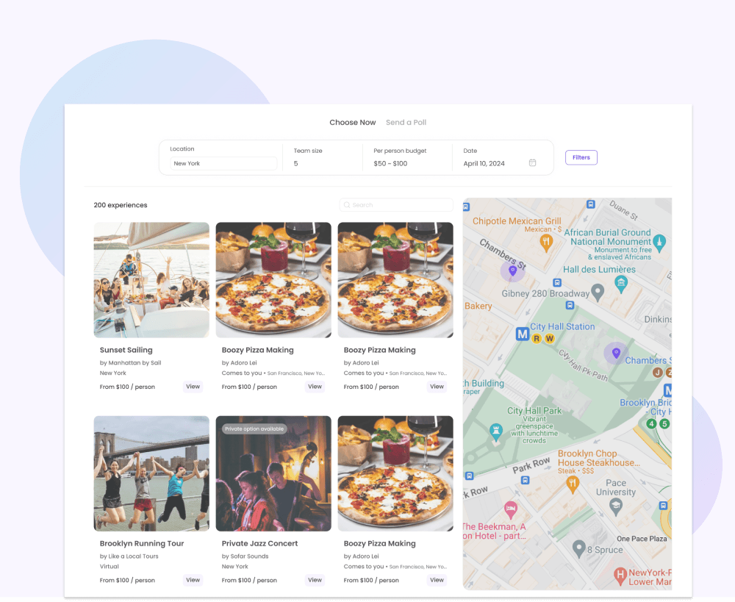Click the "Brooklyn Chop House Steakhouse" label
This screenshot has height=602, width=735.
tap(598, 458)
